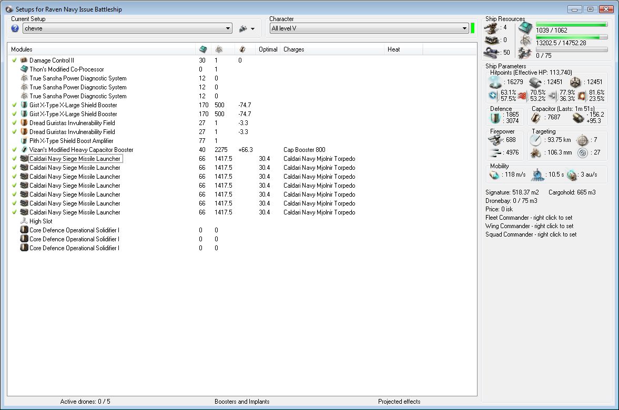Open the Boosters and Implants panel
The height and width of the screenshot is (410, 619).
(242, 401)
